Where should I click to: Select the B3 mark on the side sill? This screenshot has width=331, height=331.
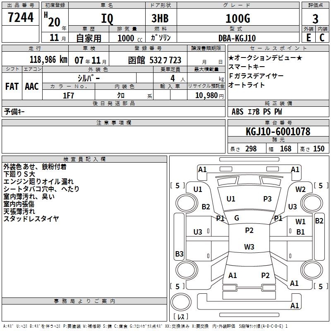[x=180, y=254]
